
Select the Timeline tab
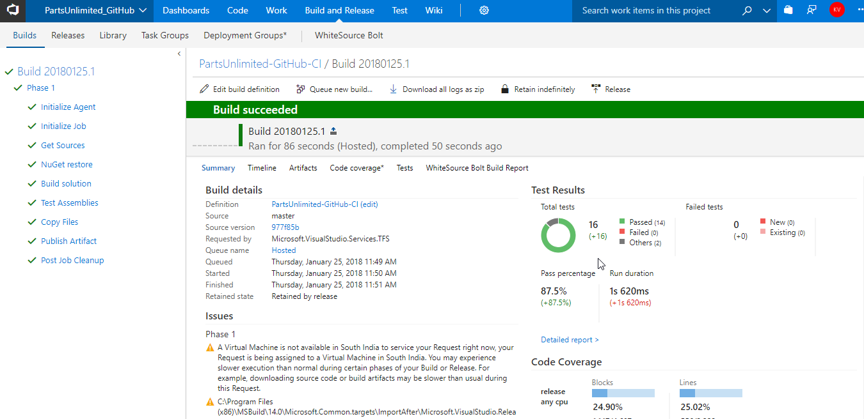tap(262, 168)
